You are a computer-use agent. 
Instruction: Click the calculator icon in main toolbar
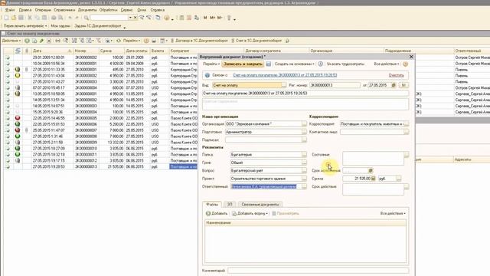pyautogui.click(x=181, y=18)
